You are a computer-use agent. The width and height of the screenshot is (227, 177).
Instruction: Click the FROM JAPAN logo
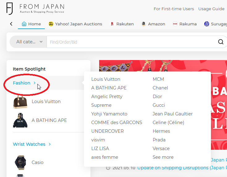click(35, 9)
